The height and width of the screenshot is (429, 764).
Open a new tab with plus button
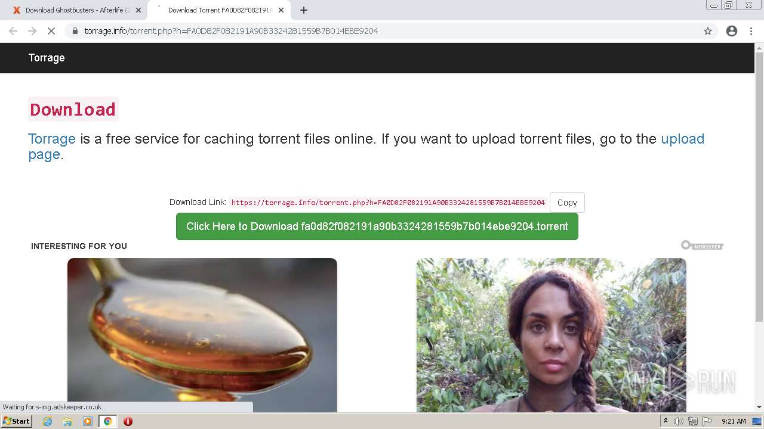[304, 10]
